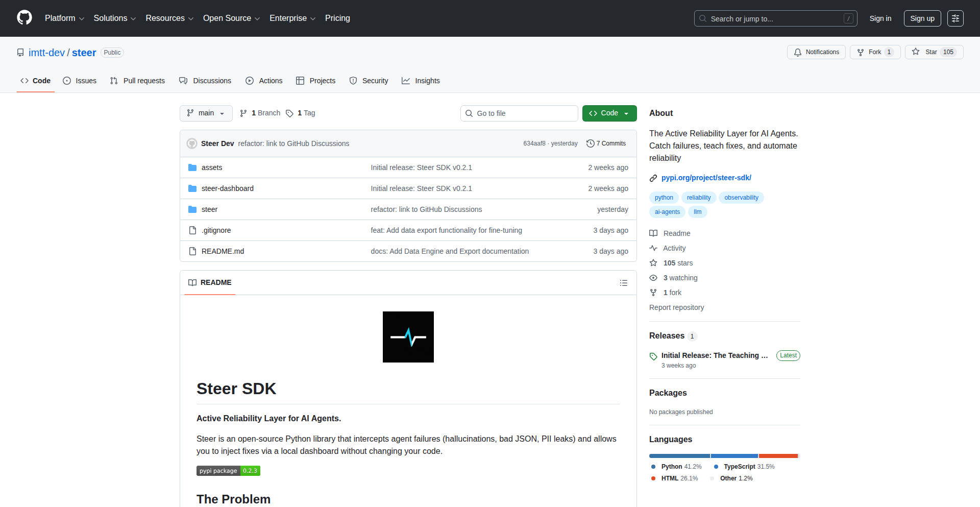This screenshot has height=507, width=980.
Task: Open the README outline icon
Action: click(623, 283)
